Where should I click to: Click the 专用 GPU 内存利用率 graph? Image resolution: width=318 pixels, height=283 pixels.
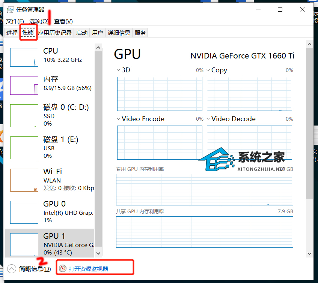point(204,190)
